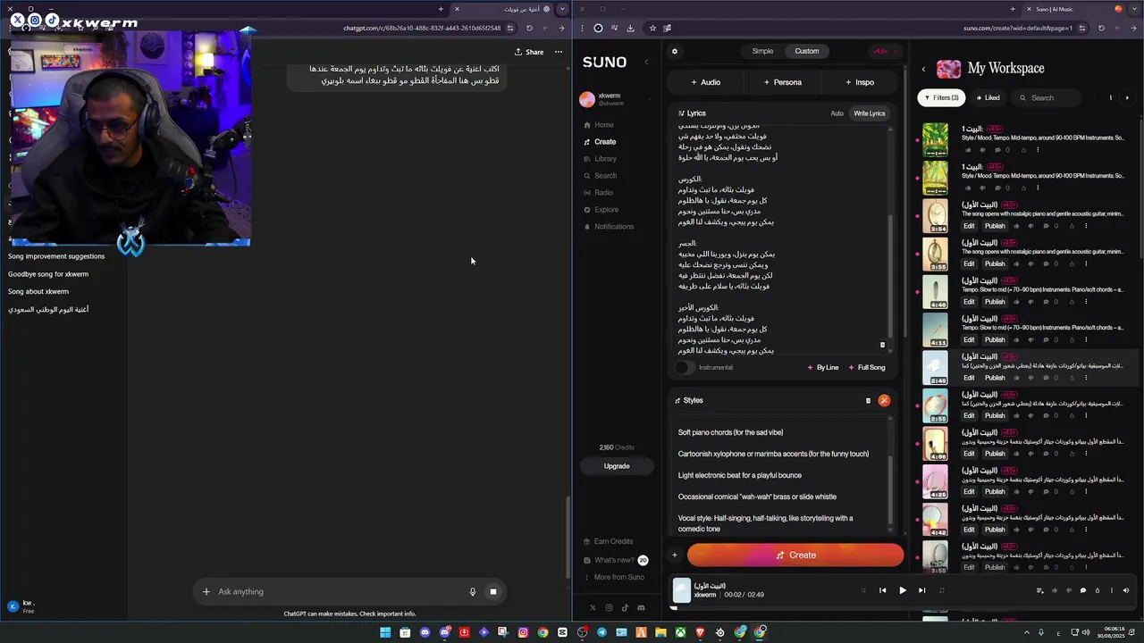The width and height of the screenshot is (1144, 643).
Task: Attach file with ChatGPT plus icon
Action: (x=206, y=591)
